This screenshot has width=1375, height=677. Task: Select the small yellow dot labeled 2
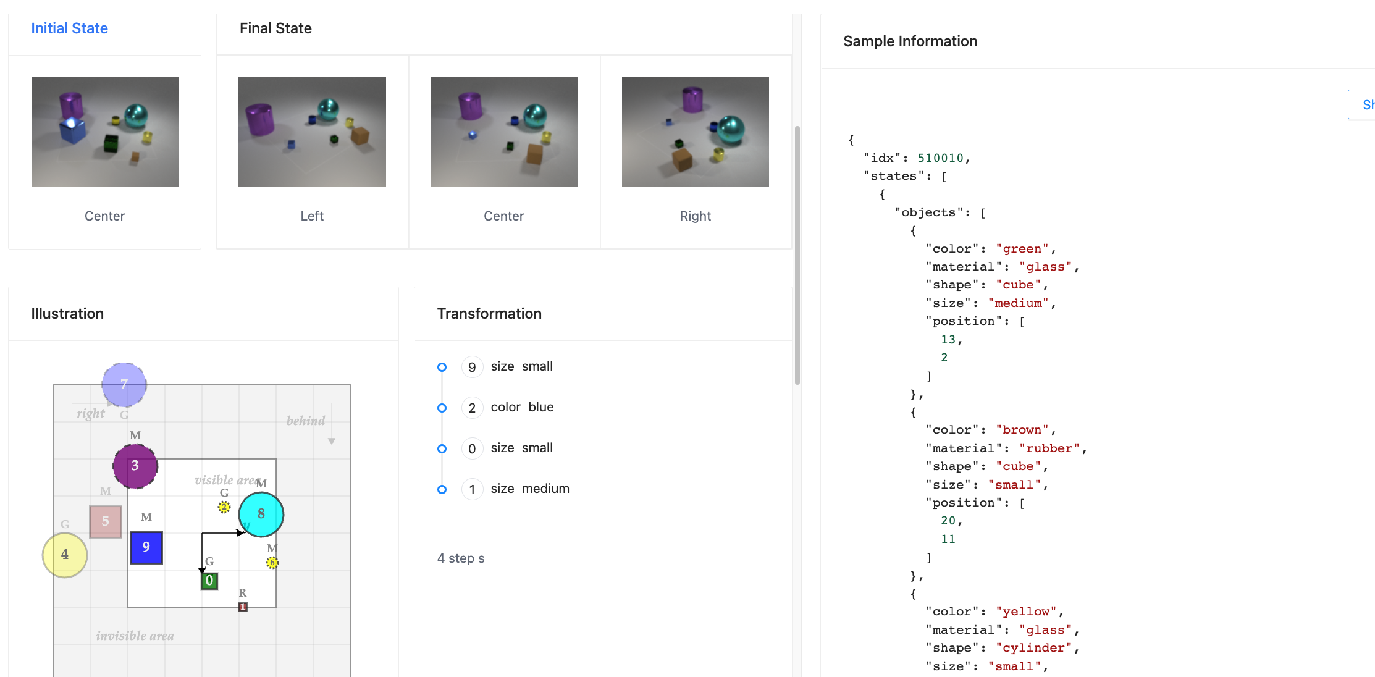tap(224, 507)
